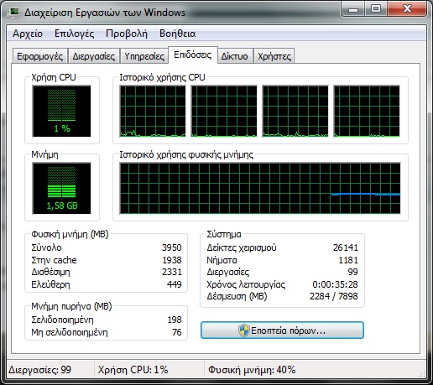Open the Προβολή menu
The height and width of the screenshot is (385, 433).
pos(127,34)
